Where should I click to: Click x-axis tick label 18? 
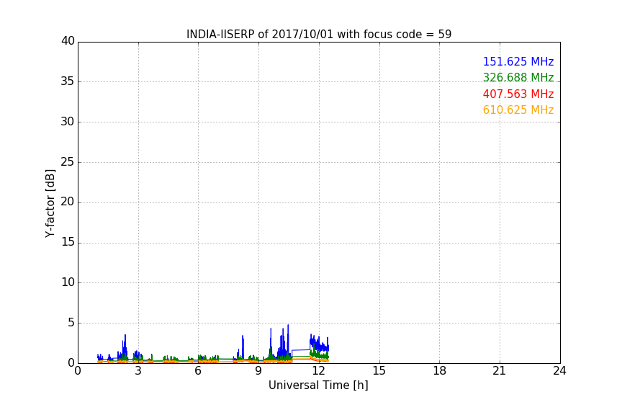[x=440, y=371]
